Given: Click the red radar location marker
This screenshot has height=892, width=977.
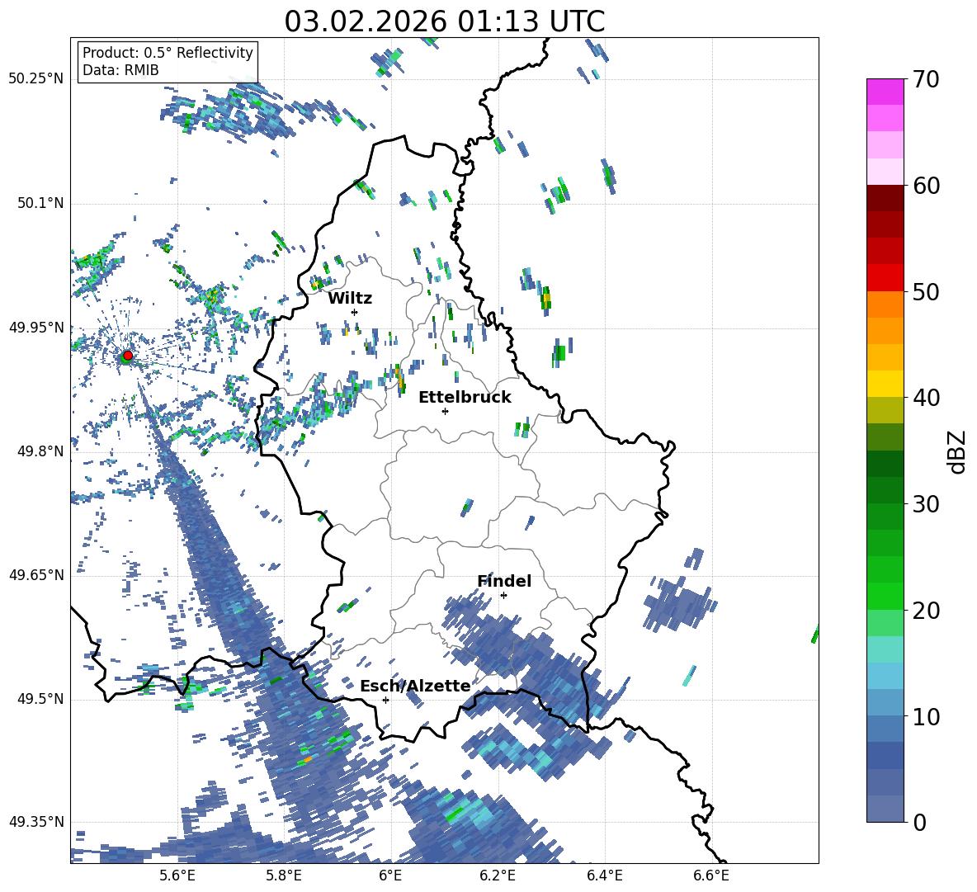Looking at the screenshot, I should pos(128,356).
